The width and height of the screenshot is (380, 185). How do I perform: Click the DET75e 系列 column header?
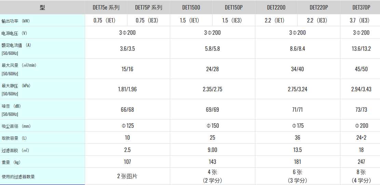tap(106, 7)
